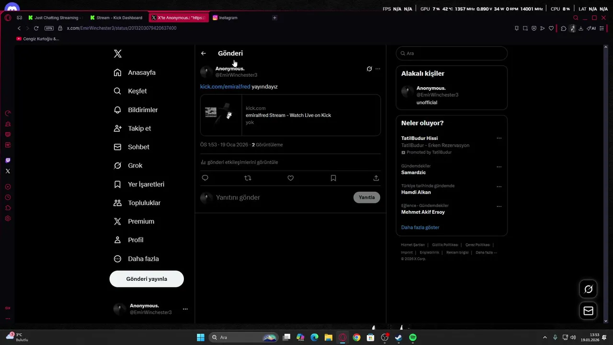
Task: Click gönderi etkileşimlerini görüntüle link
Action: (239, 162)
